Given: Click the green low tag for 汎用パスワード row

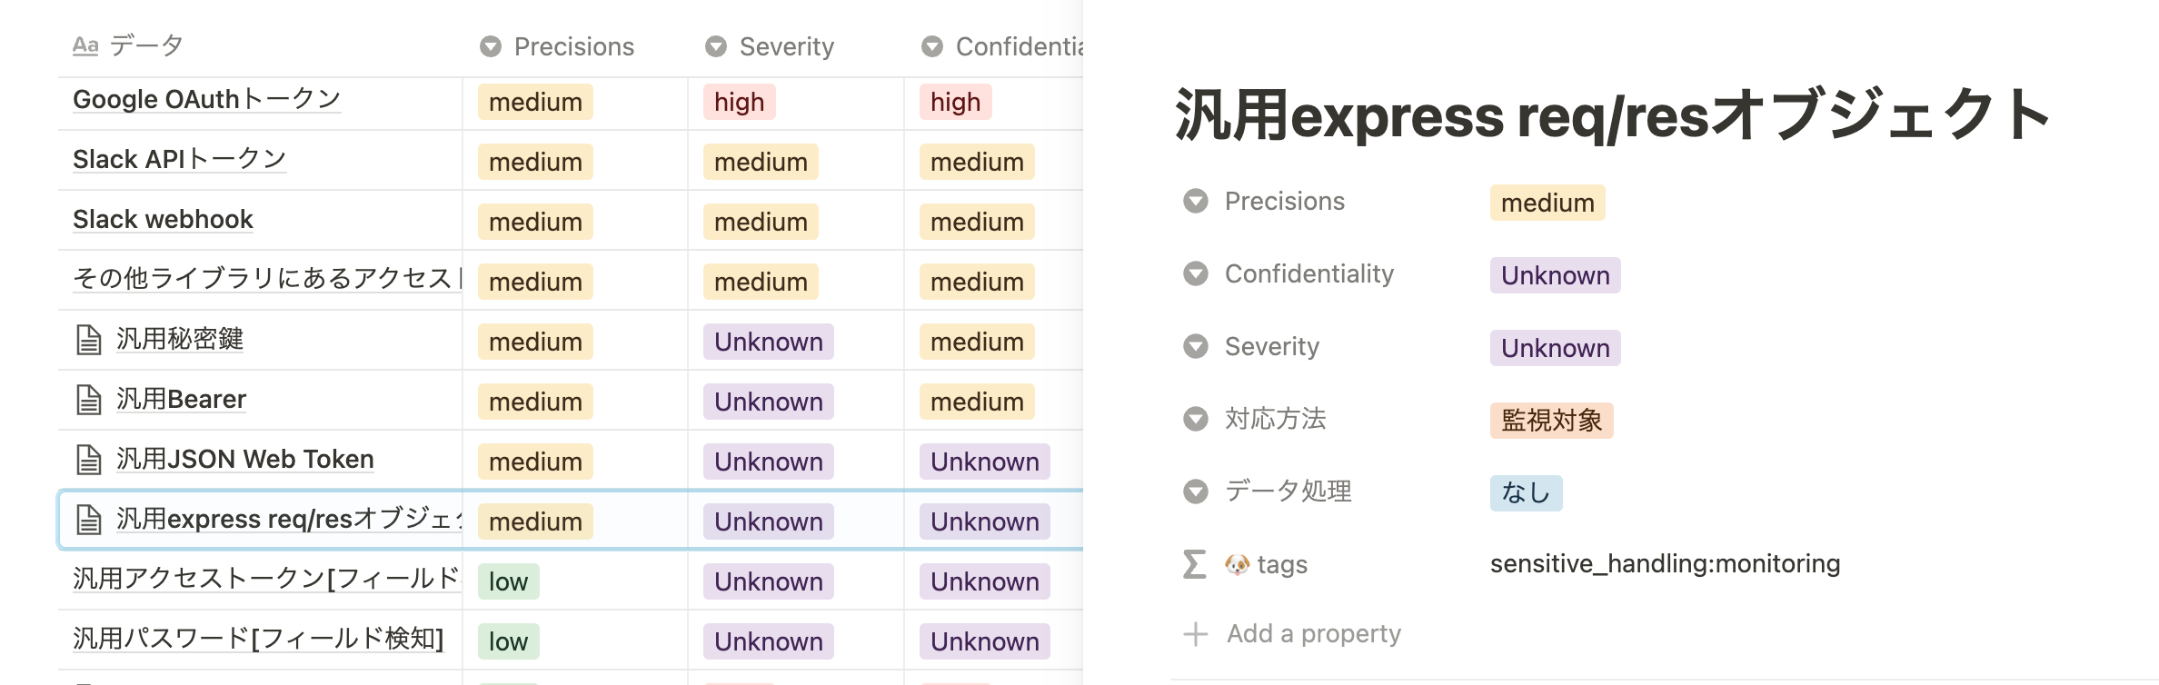Looking at the screenshot, I should click(x=508, y=641).
